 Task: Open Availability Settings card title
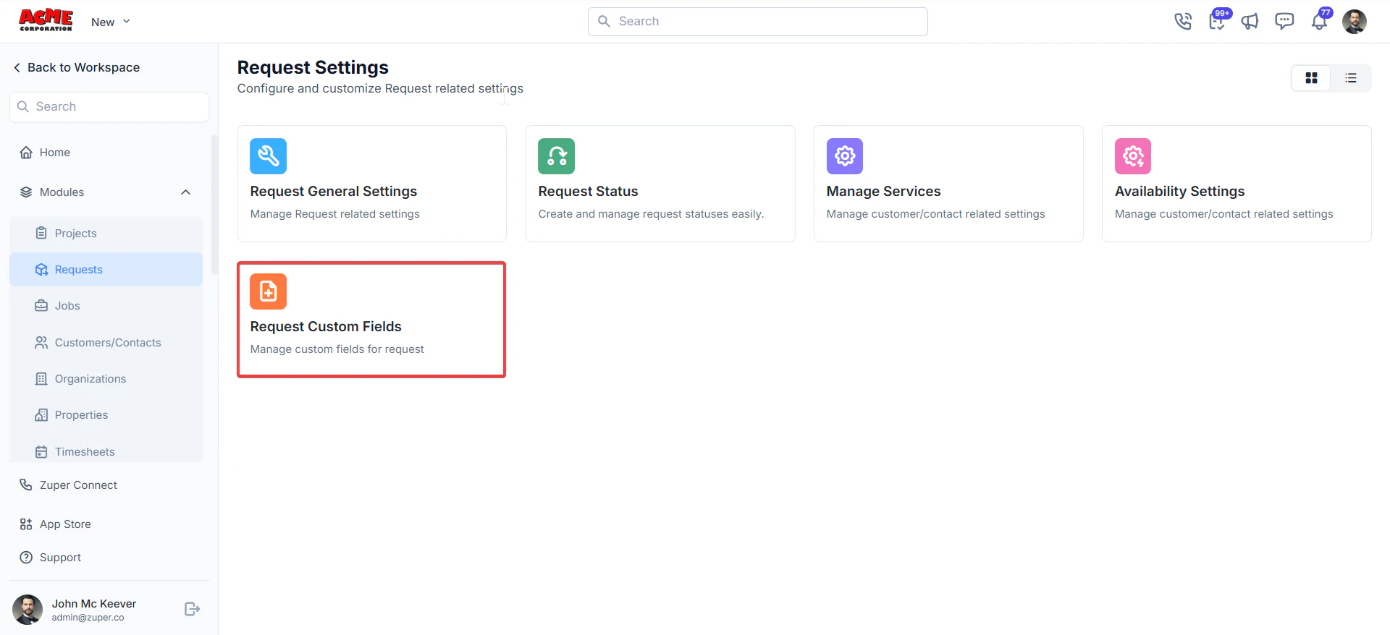(x=1179, y=191)
